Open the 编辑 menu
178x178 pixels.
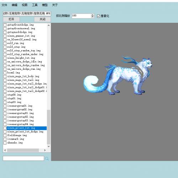pyautogui.click(x=15, y=5)
